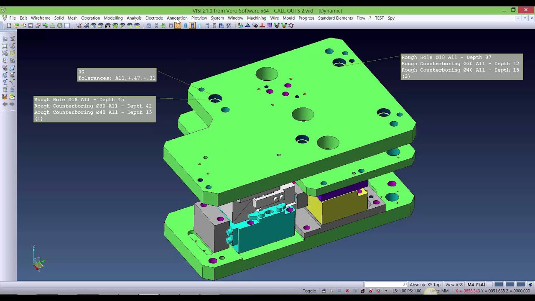This screenshot has height=301, width=535.
Task: Click the gray forward arrow in sidebar
Action: [x=12, y=104]
